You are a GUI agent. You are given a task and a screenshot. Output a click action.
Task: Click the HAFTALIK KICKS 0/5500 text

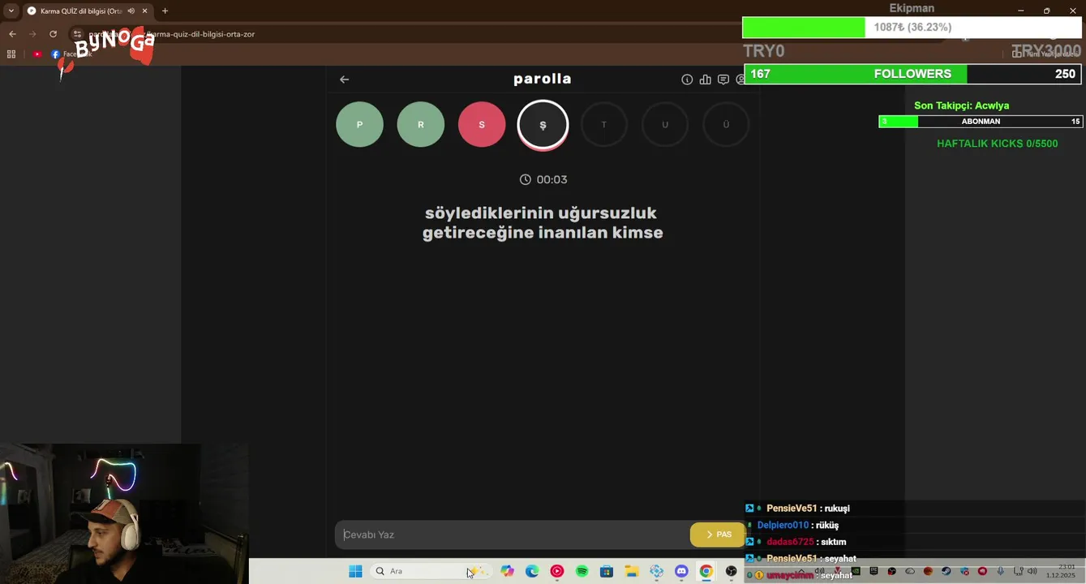click(997, 144)
